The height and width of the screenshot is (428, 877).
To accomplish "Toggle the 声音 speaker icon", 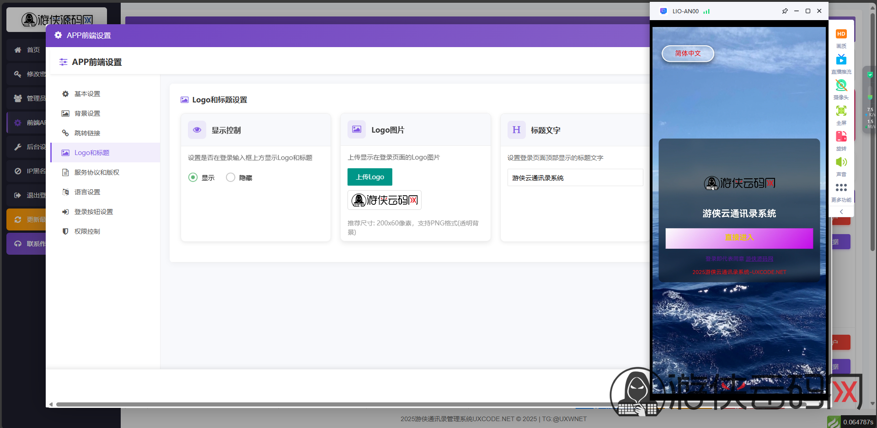I will tap(841, 162).
